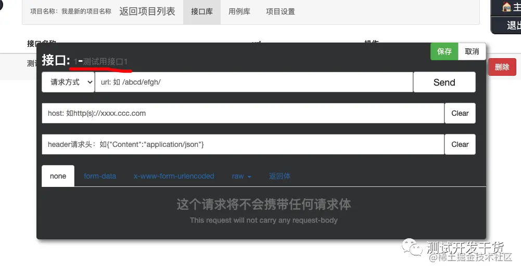Expand the raw tab dropdown
Viewport: 521px width, 271px height.
[x=242, y=176]
